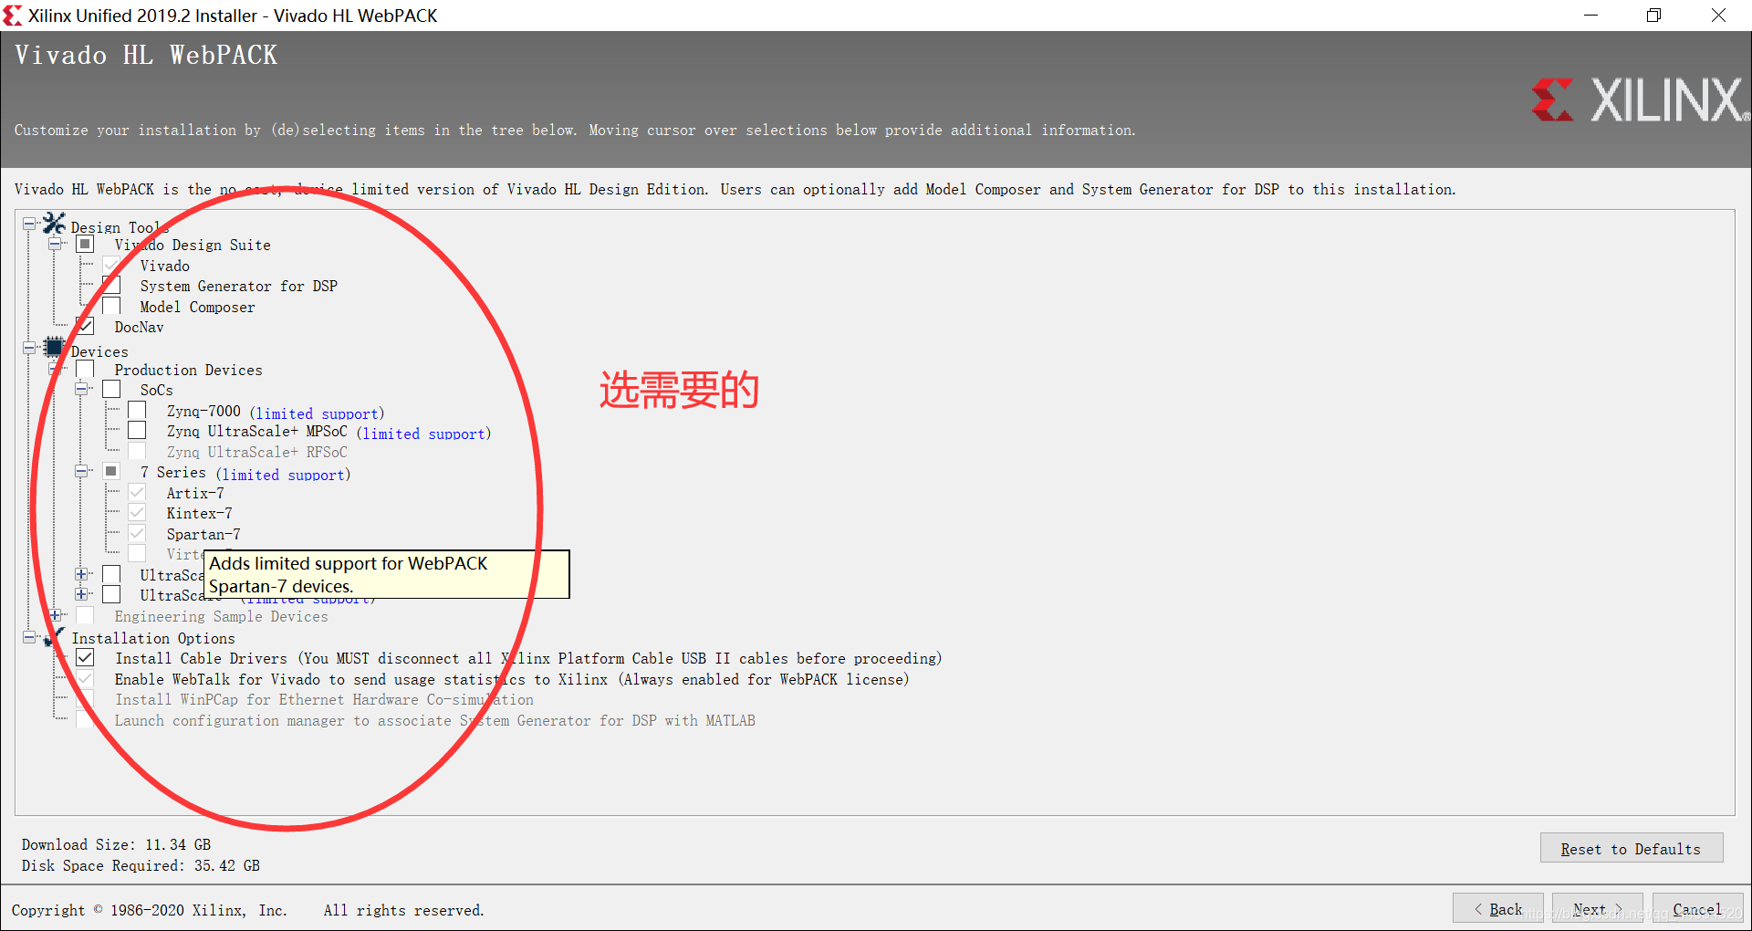Uncheck the DocNav checkbox
Viewport: 1752px width, 931px height.
85,326
